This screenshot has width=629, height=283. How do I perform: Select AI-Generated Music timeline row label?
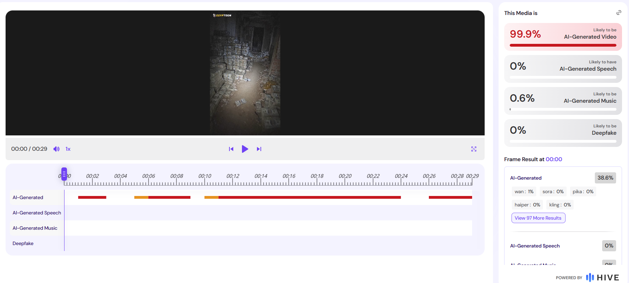point(35,228)
